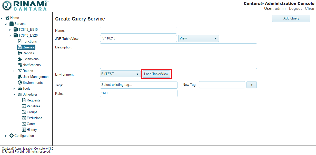This screenshot has height=155, width=316.
Task: Click into the Name input field
Action: tap(138, 30)
